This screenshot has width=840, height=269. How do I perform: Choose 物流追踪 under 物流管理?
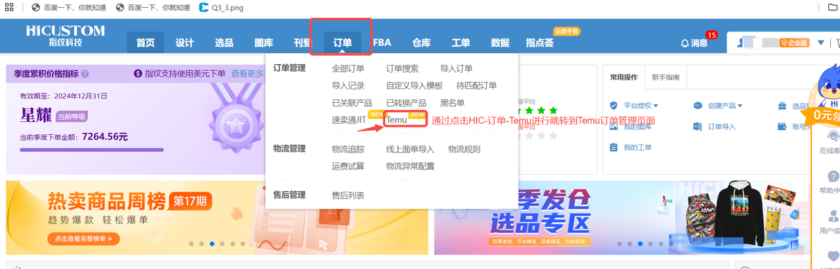coord(348,149)
